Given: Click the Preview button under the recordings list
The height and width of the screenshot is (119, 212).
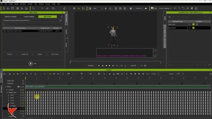Looking at the screenshot, I should tap(10, 54).
